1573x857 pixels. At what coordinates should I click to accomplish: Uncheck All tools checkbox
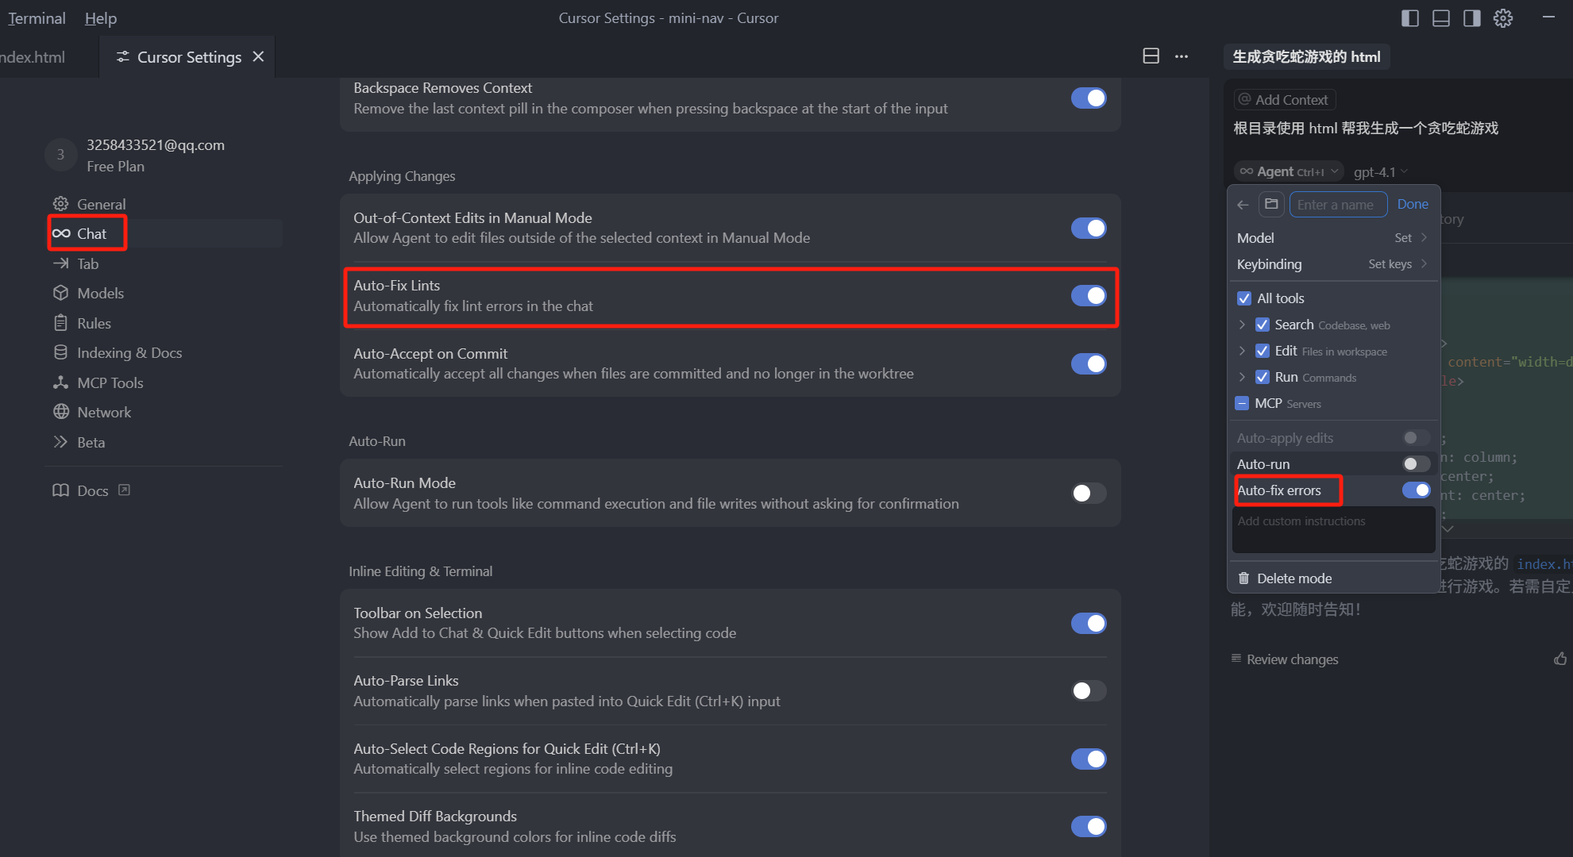click(1244, 298)
